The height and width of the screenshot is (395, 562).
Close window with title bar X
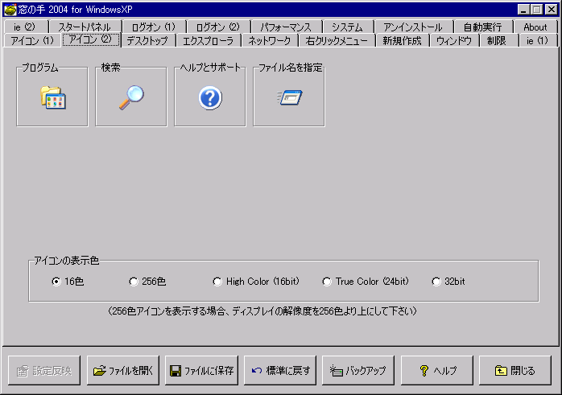point(552,10)
